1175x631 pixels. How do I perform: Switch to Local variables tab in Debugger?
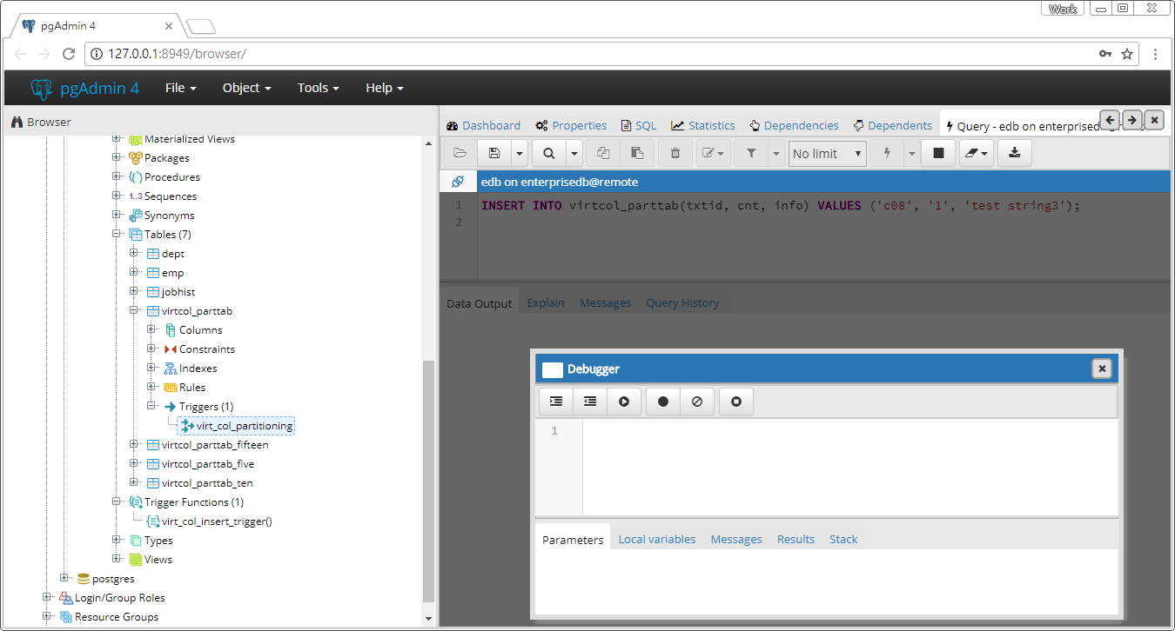(x=657, y=539)
